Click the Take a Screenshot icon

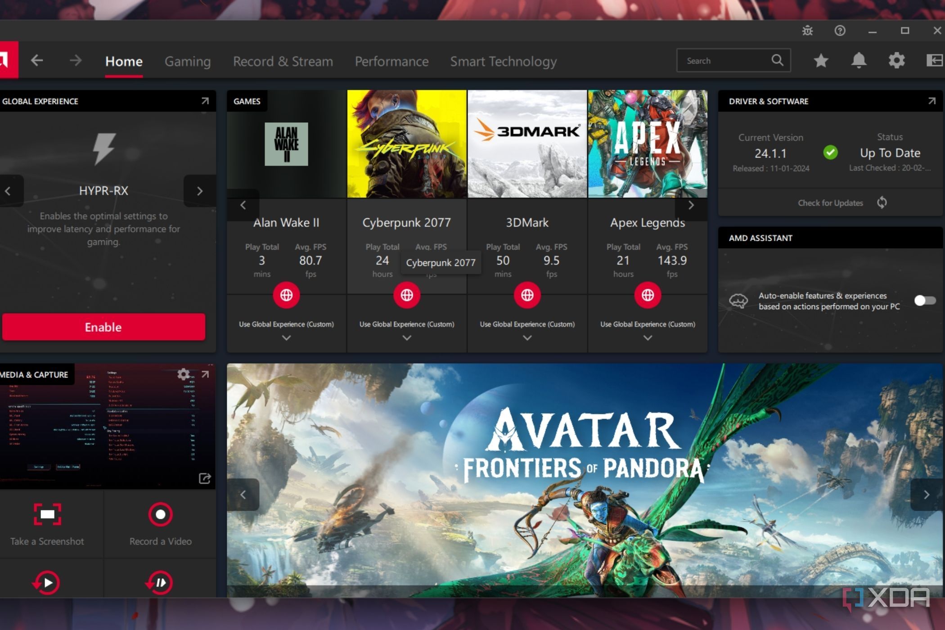pos(47,514)
